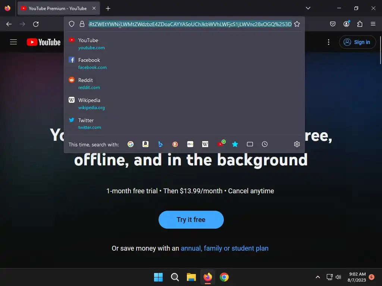This screenshot has width=382, height=286.
Task: Open the Windows Start menu
Action: pos(158,277)
